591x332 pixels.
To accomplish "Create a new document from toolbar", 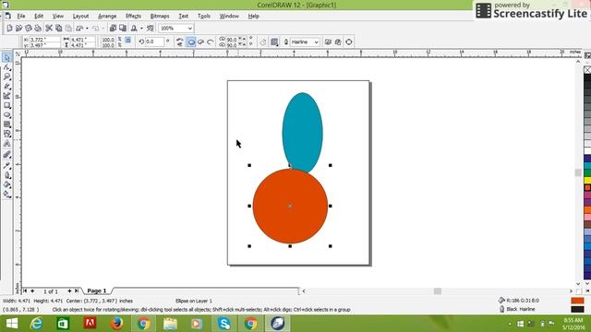I will pos(10,29).
